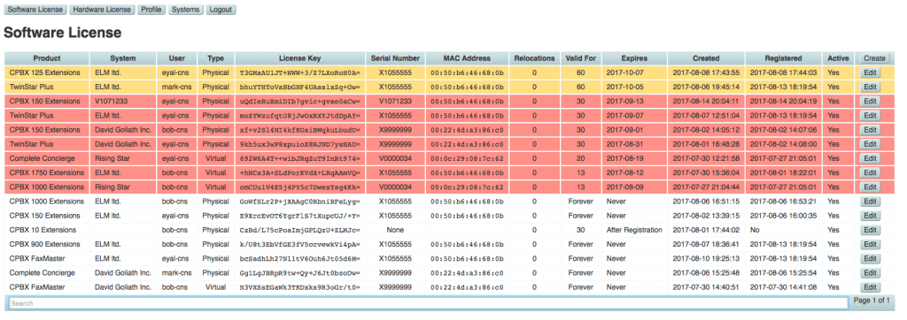Click license key '692W6A4T++wibJRqZuT9InRt974='
Viewport: 907px width, 320px height.
pos(299,158)
